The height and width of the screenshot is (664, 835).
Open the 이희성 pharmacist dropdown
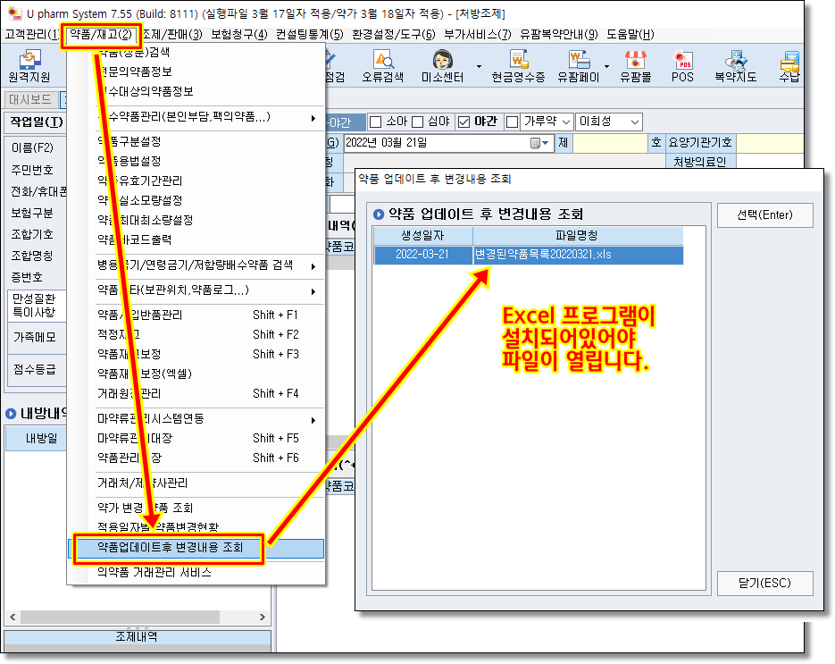coord(635,122)
